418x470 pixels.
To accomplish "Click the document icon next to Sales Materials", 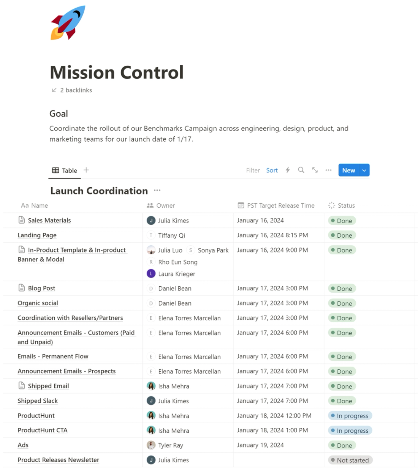I will point(21,220).
